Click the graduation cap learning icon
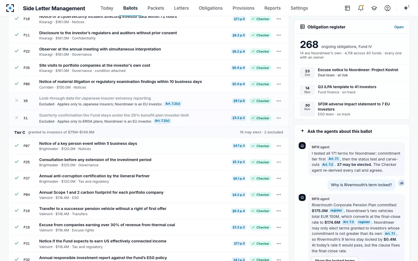 coord(374,8)
